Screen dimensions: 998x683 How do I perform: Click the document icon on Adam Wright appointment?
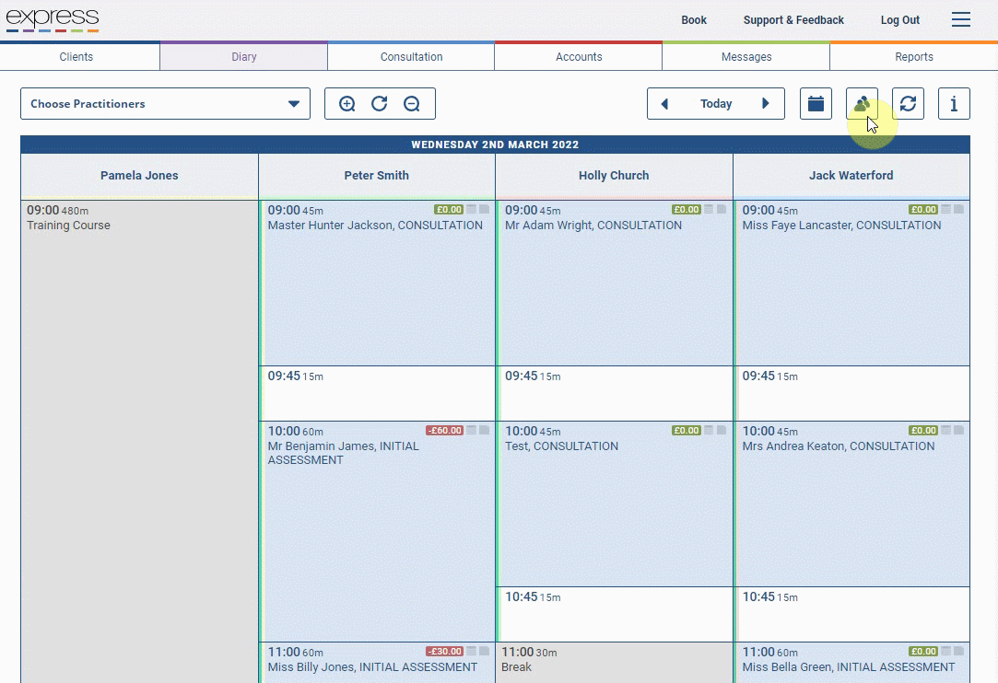[x=722, y=209]
